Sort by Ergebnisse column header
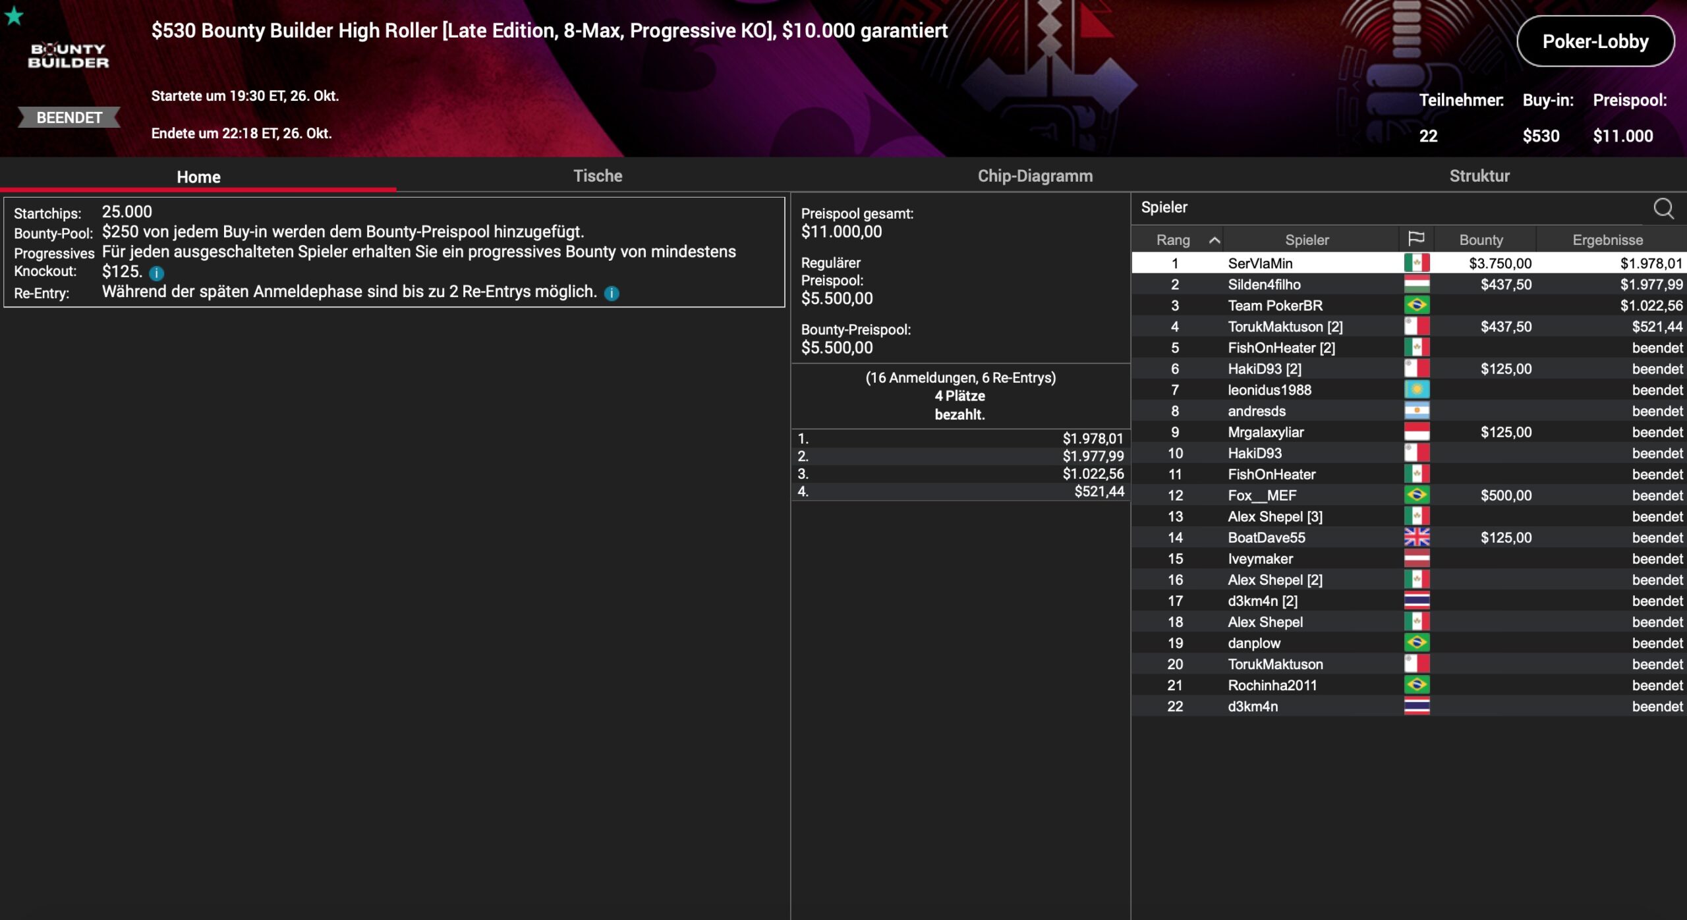The width and height of the screenshot is (1687, 920). coord(1607,240)
